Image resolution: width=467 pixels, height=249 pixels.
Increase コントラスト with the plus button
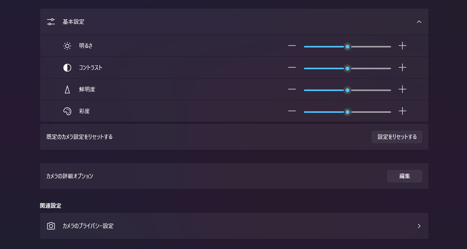coord(402,68)
